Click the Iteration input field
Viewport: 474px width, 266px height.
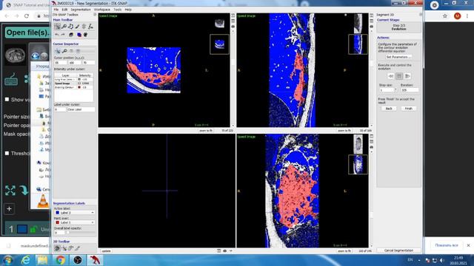410,90
